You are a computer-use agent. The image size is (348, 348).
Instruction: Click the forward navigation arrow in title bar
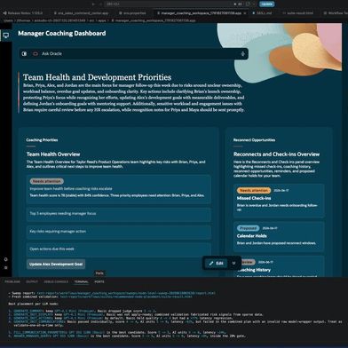[x=100, y=4]
